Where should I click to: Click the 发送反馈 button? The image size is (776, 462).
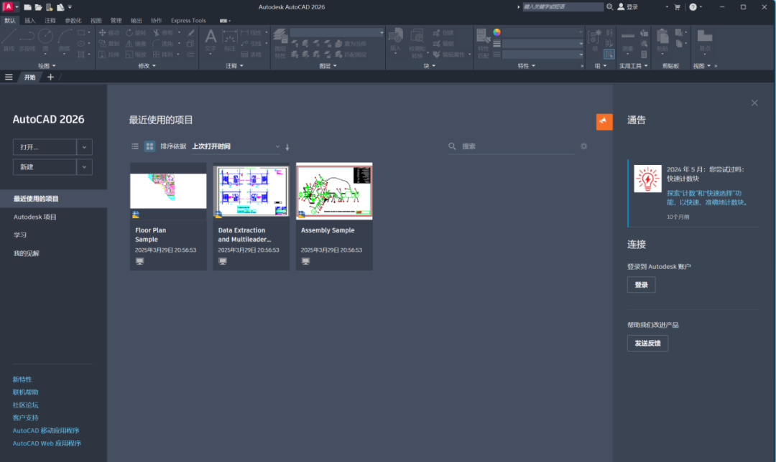click(x=647, y=344)
